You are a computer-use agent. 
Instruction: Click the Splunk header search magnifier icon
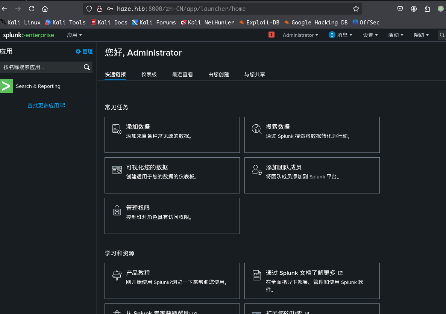coord(442,35)
